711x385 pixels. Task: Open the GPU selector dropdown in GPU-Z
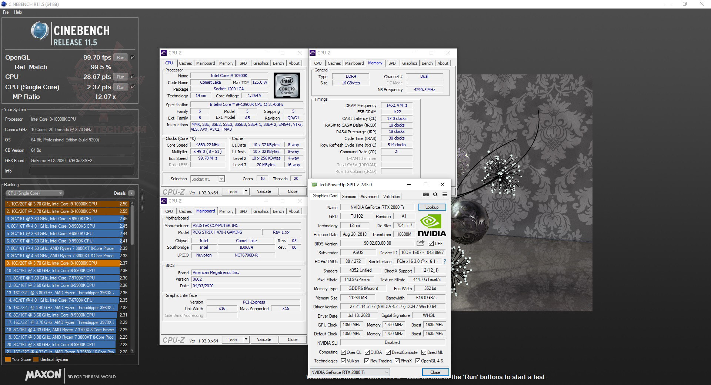point(387,372)
